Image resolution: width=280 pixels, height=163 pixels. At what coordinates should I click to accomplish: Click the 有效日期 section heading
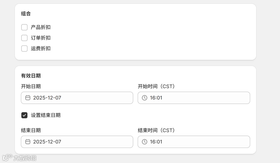pyautogui.click(x=31, y=76)
